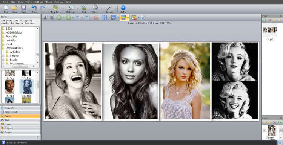Move photo up with green up arrow
This screenshot has width=283, height=145.
pos(59,17)
